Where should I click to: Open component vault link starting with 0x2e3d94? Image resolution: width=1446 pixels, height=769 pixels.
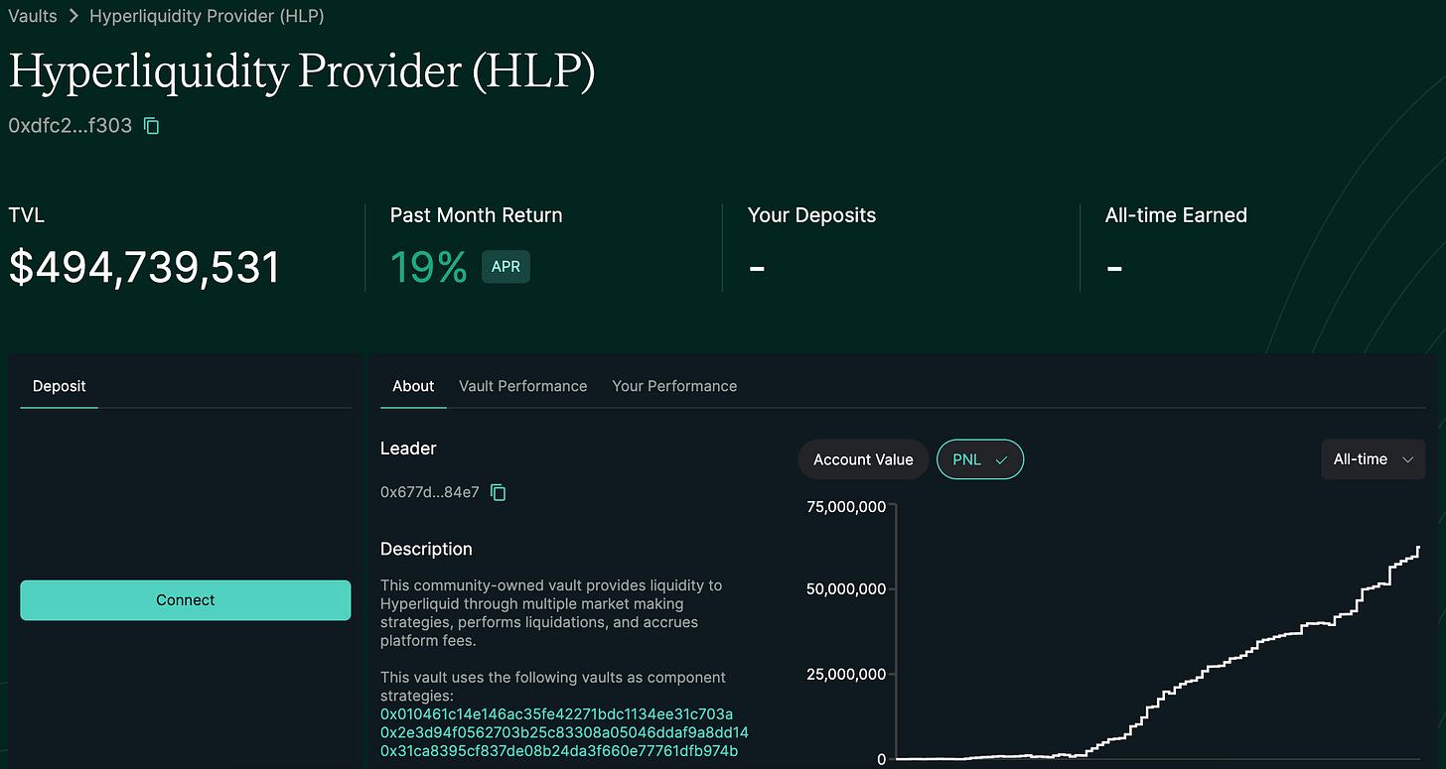pos(564,732)
